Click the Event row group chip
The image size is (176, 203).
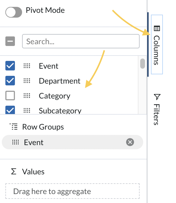click(72, 142)
